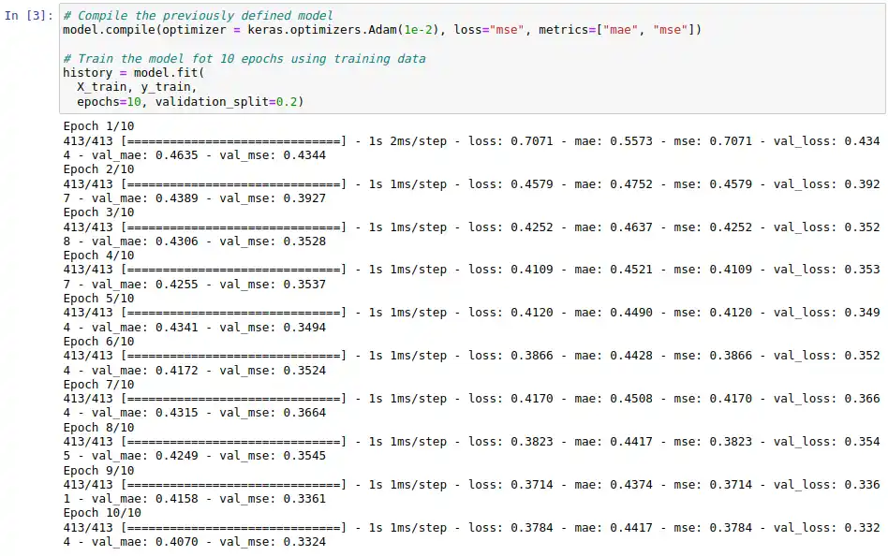Viewport: 888px width, 556px height.
Task: Click the "loss: 0.4579" value
Action: tap(511, 183)
